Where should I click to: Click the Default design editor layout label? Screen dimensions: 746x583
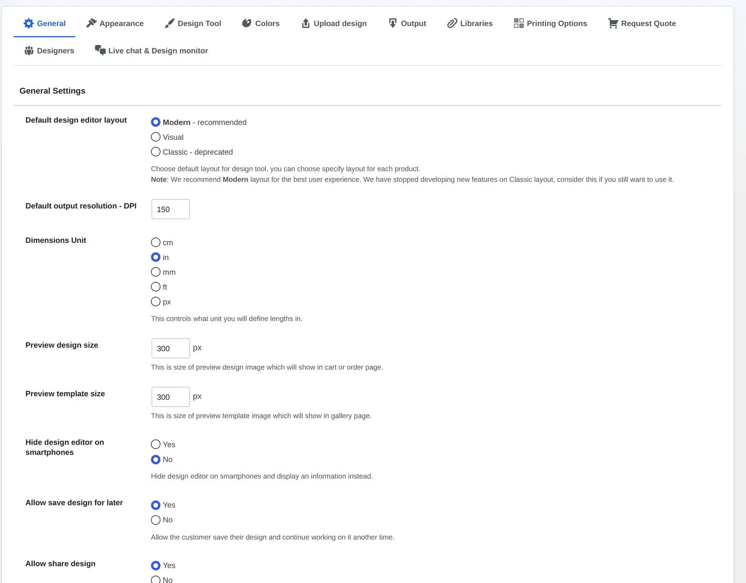pos(76,120)
